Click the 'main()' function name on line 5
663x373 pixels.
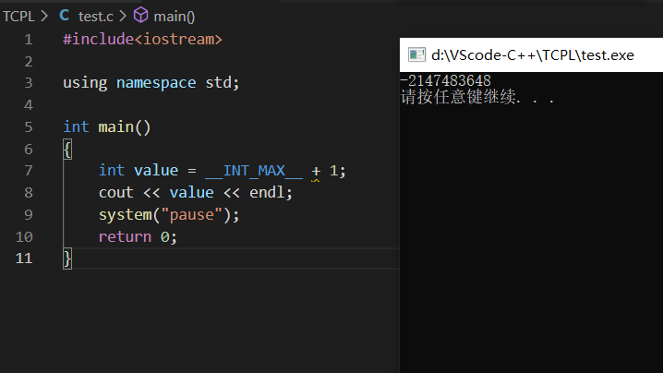click(x=125, y=126)
